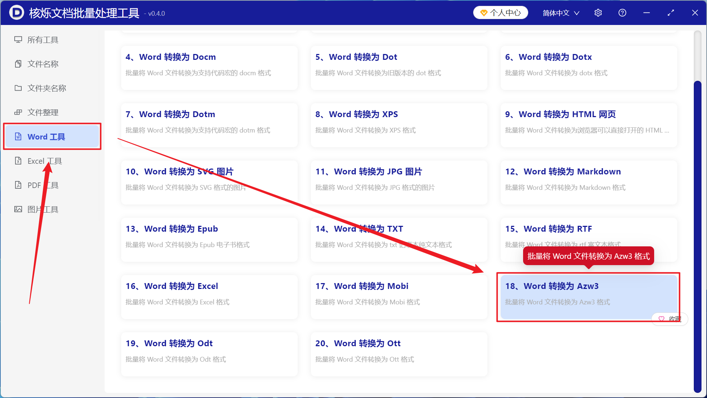
Task: Open the Word 转换为 TXT tool
Action: pyautogui.click(x=399, y=240)
